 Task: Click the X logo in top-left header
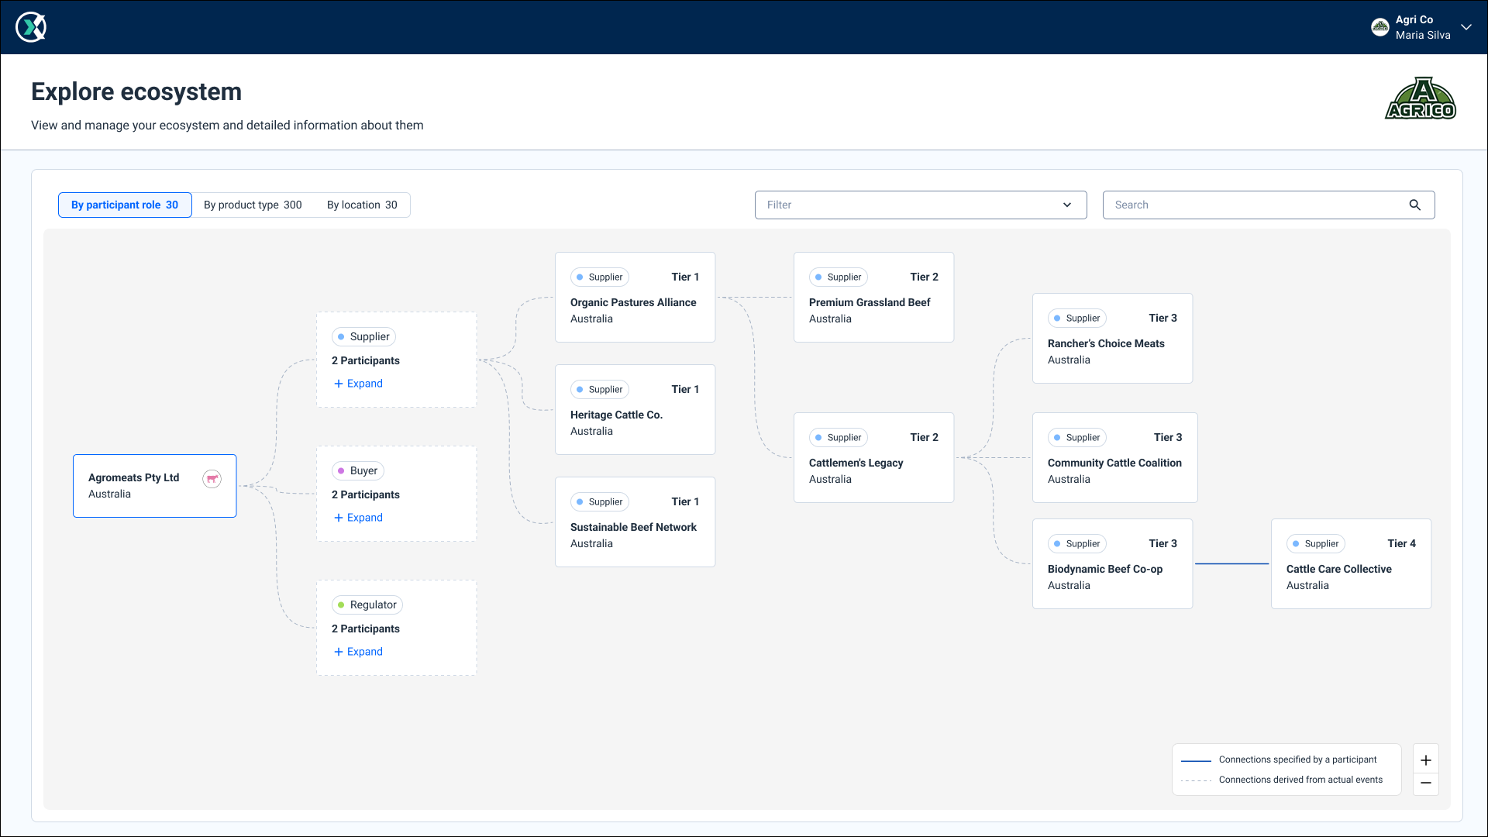pyautogui.click(x=31, y=27)
